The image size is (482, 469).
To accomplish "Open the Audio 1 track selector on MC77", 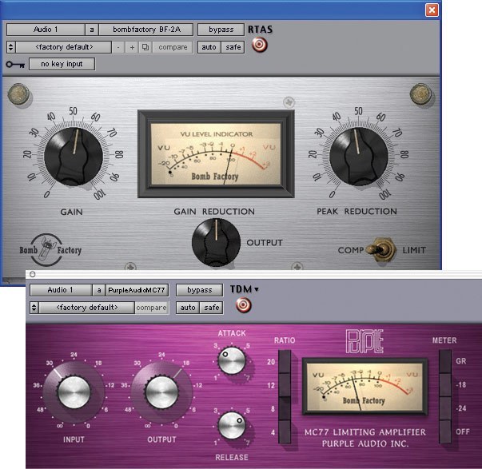I will coord(60,290).
